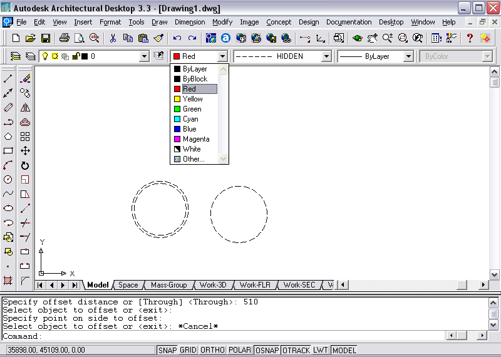Image resolution: width=501 pixels, height=357 pixels.
Task: Toggle LWT lineweight display
Action: tap(321, 350)
